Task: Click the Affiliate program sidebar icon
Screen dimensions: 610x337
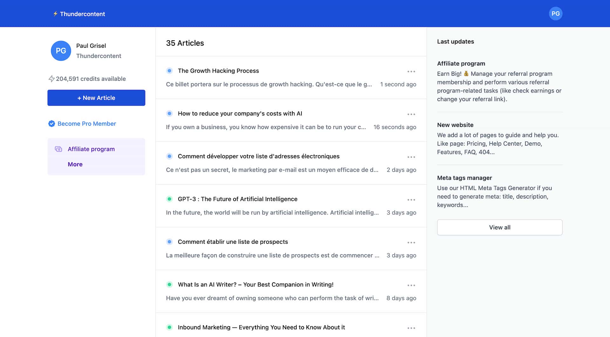Action: 58,149
